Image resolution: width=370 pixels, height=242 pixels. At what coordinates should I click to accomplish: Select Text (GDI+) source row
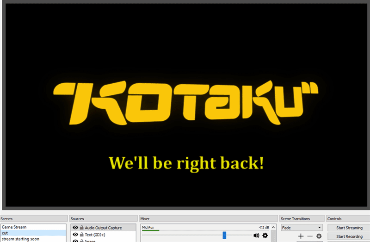coord(103,235)
